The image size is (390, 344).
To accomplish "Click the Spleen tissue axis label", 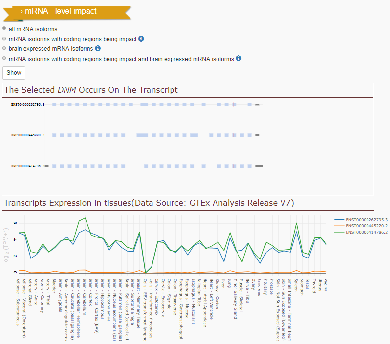I will [x=296, y=285].
